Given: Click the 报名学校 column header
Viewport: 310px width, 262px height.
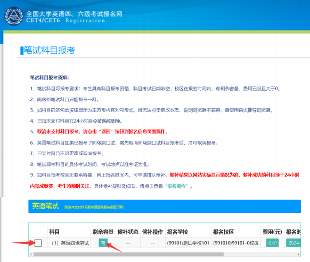Looking at the screenshot, I should point(177,232).
